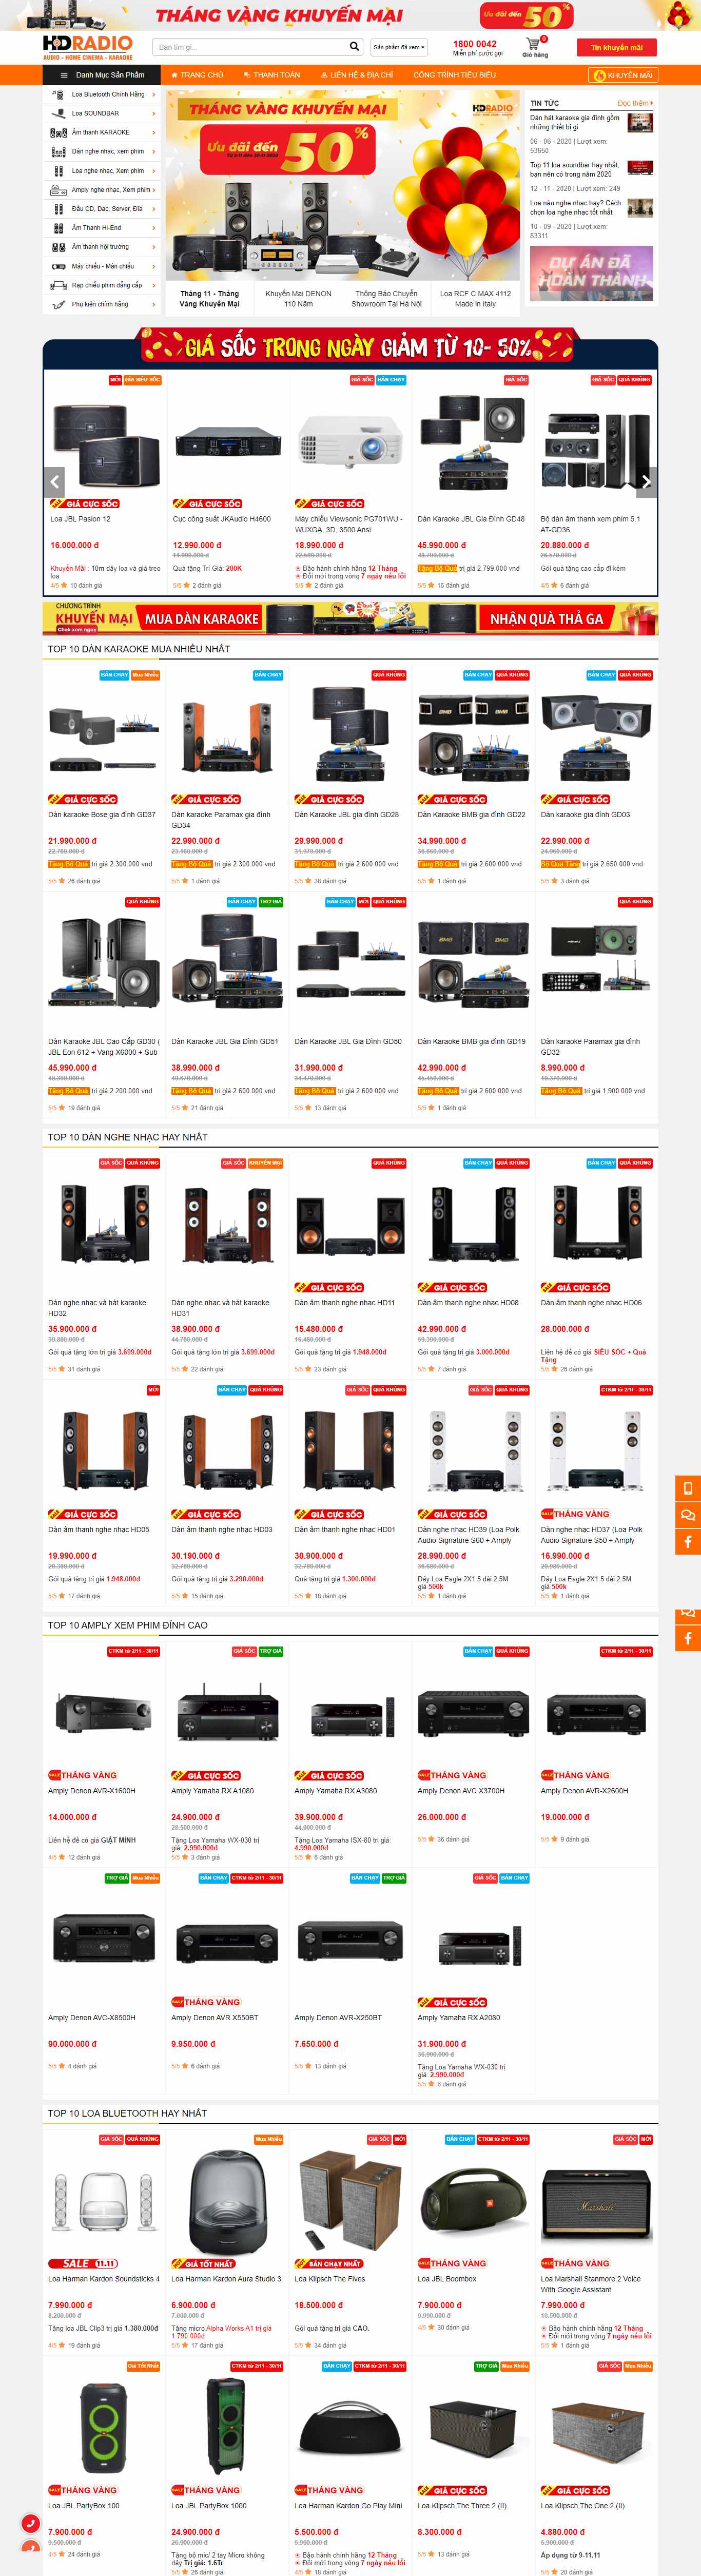Click the red 'Tin khuyến mãi' button
701x2576 pixels.
(x=616, y=47)
